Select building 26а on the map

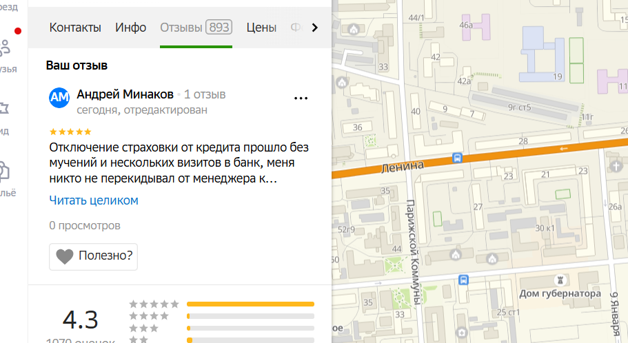point(615,207)
